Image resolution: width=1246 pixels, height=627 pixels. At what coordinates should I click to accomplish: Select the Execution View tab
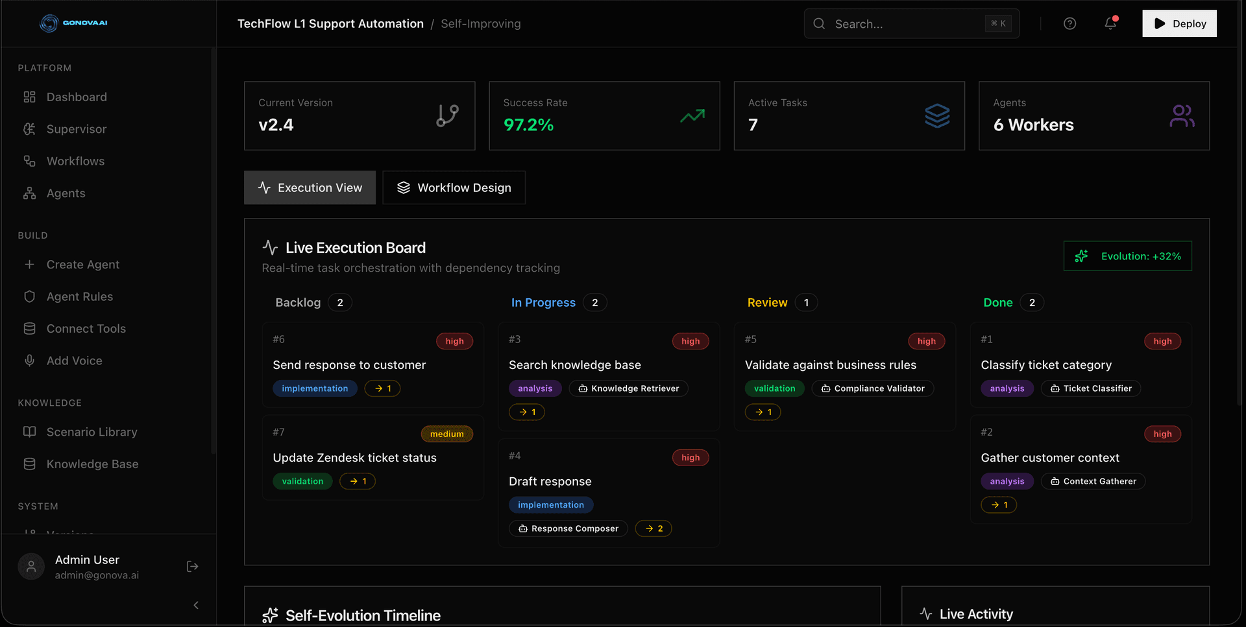[310, 187]
